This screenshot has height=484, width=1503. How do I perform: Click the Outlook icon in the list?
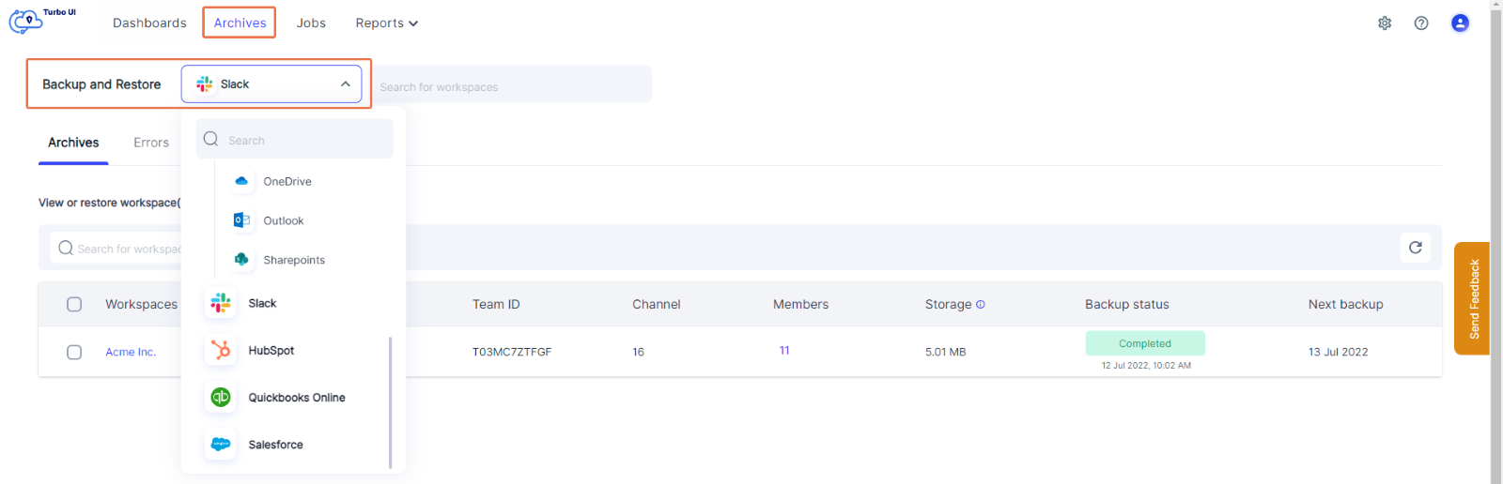click(241, 220)
